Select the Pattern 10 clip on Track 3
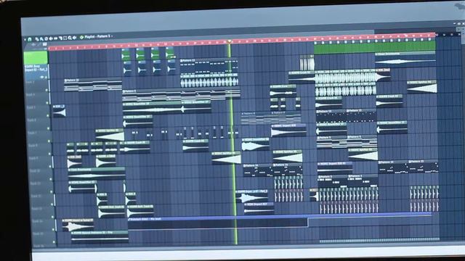Screen dimensions: 465x261 (93, 85)
